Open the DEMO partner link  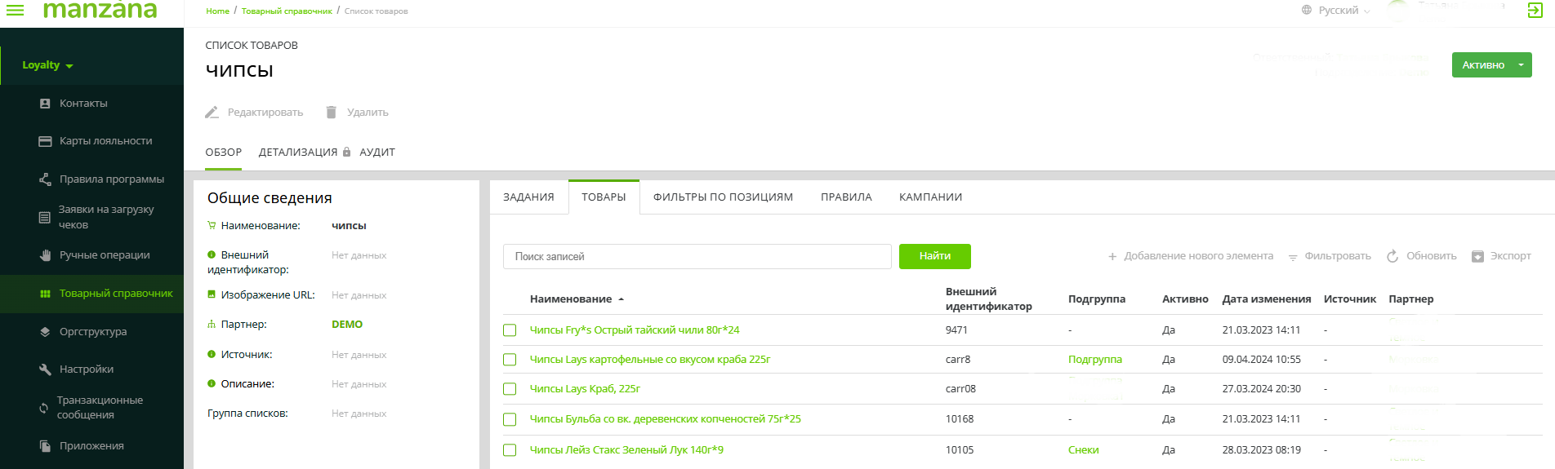[x=347, y=325]
